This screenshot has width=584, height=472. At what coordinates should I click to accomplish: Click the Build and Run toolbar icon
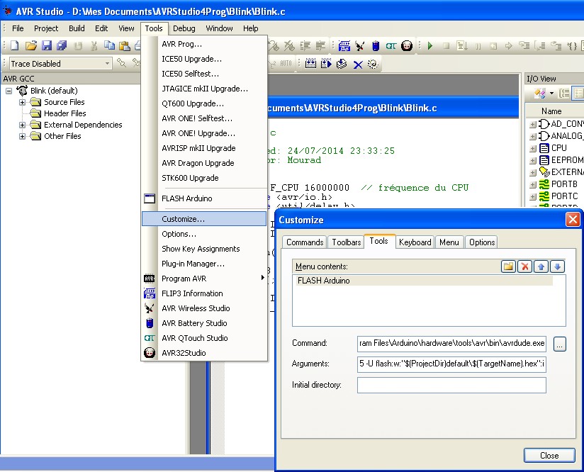coord(326,64)
